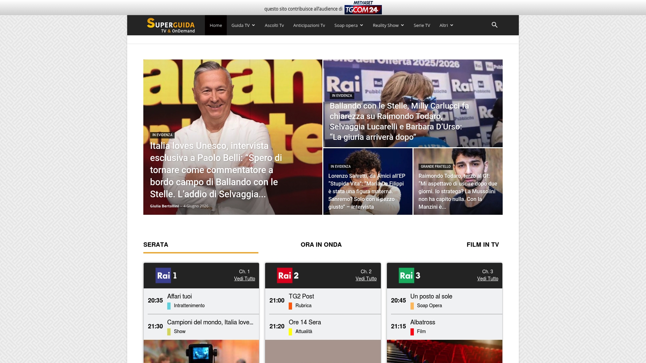Click the yellow Attualità genre swatch

coord(290,332)
